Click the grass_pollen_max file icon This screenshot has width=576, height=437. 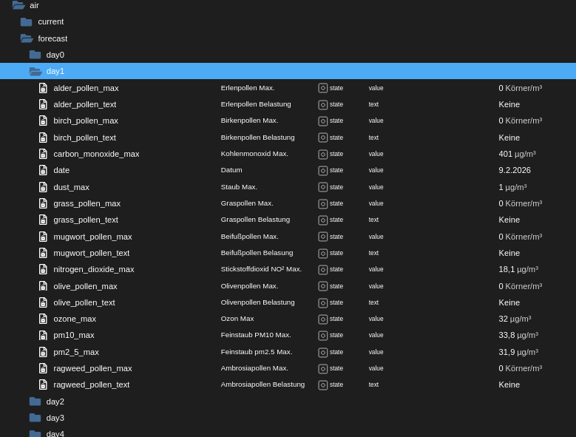43,203
